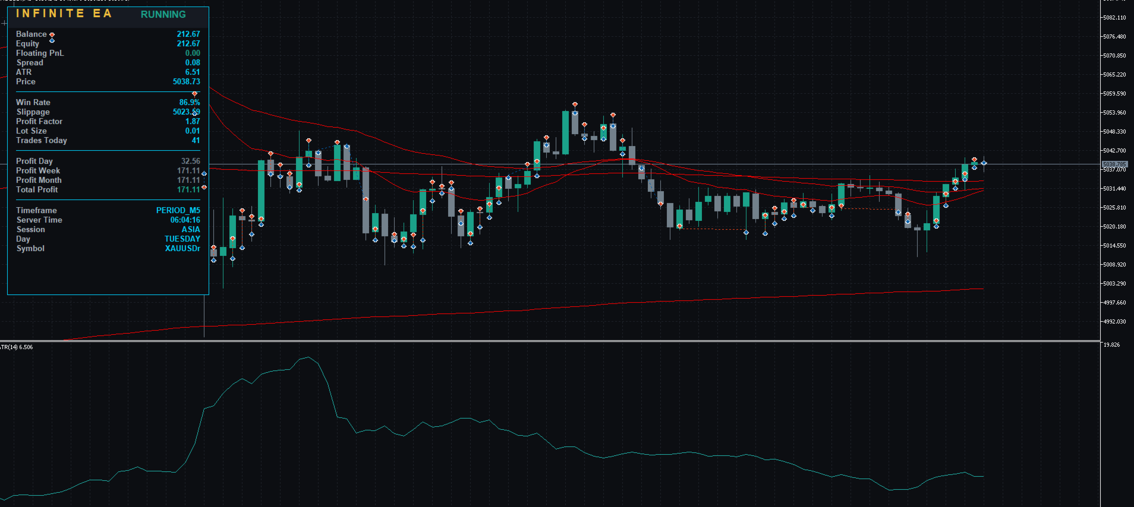This screenshot has width=1134, height=507.
Task: Click the Price value 5038.73
Action: tap(187, 82)
